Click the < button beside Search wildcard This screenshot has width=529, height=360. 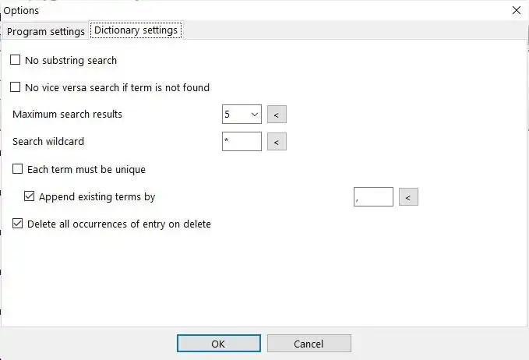tap(277, 142)
